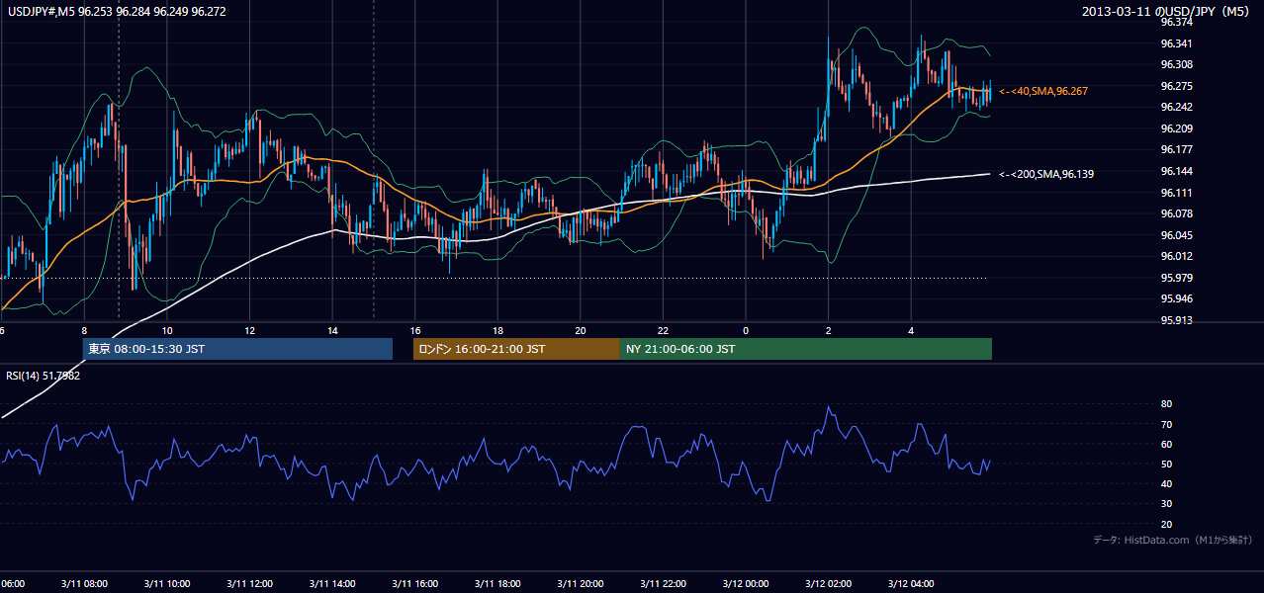Click price axis value 96.144
This screenshot has width=1264, height=593.
(1176, 171)
